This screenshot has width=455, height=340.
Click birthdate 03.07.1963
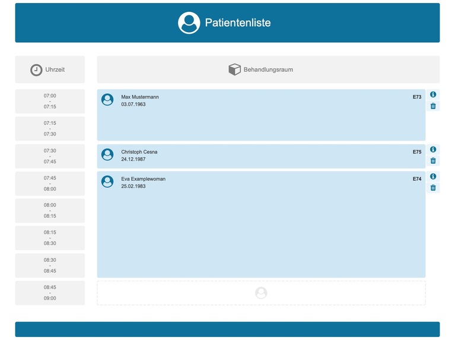pos(133,104)
